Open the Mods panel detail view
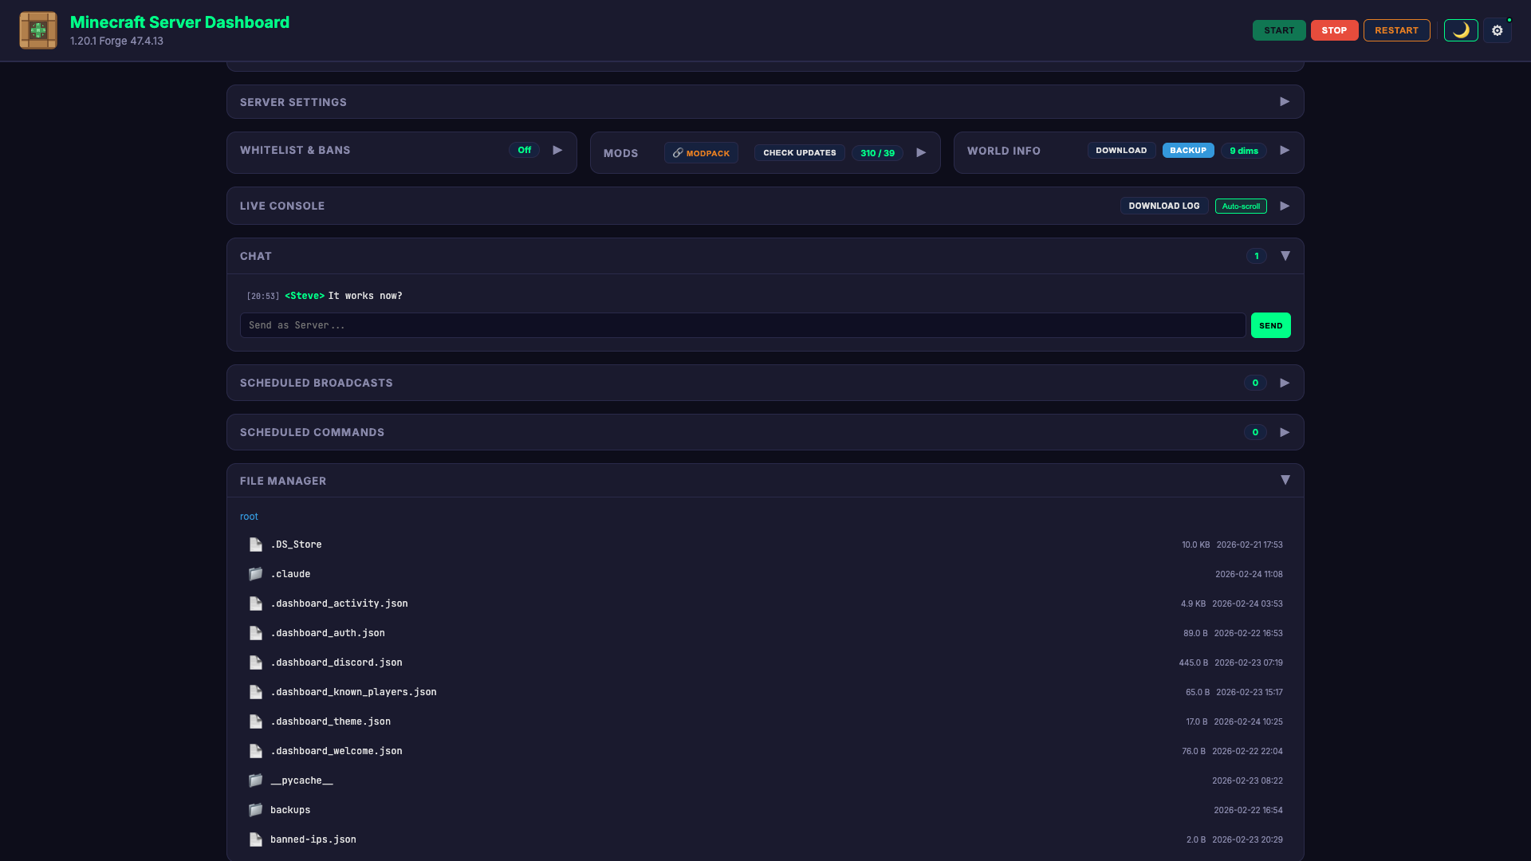The height and width of the screenshot is (861, 1531). 921,152
